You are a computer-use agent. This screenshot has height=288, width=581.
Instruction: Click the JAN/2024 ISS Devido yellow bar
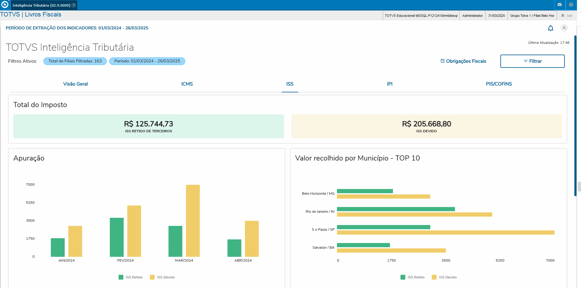tap(75, 241)
